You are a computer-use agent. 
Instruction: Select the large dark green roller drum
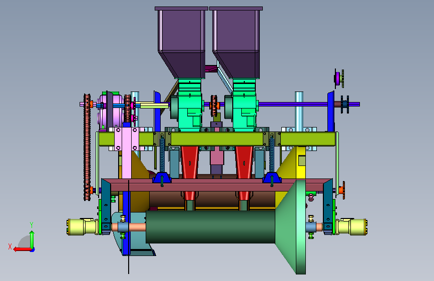pyautogui.click(x=210, y=227)
